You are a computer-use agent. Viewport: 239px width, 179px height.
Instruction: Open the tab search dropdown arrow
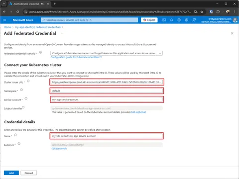click(4, 3)
